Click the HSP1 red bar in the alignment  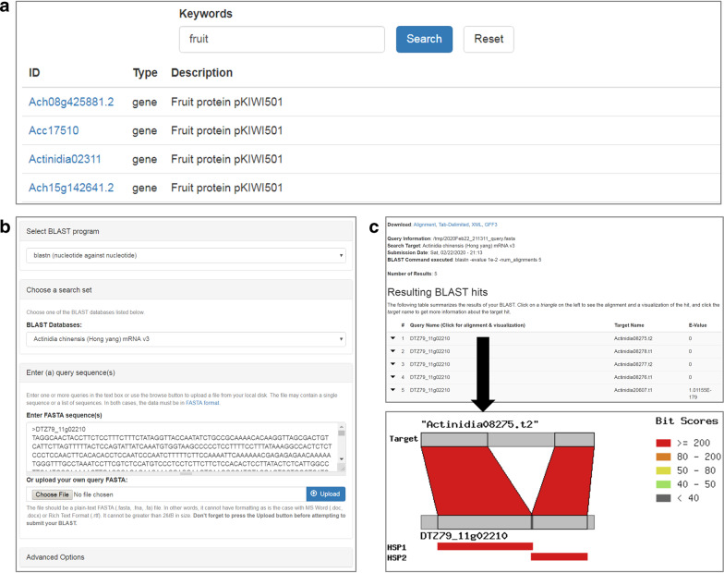[484, 546]
